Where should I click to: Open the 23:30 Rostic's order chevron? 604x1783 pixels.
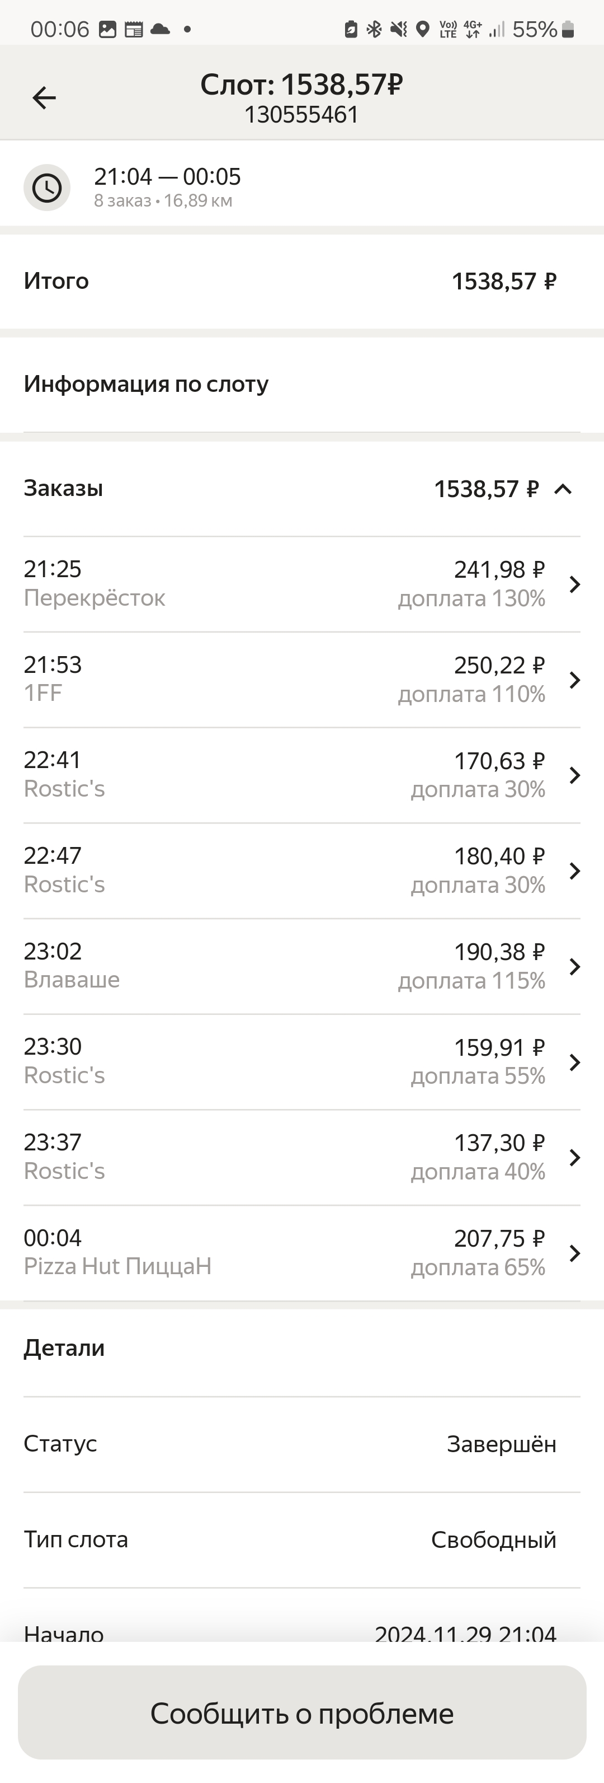[574, 1062]
